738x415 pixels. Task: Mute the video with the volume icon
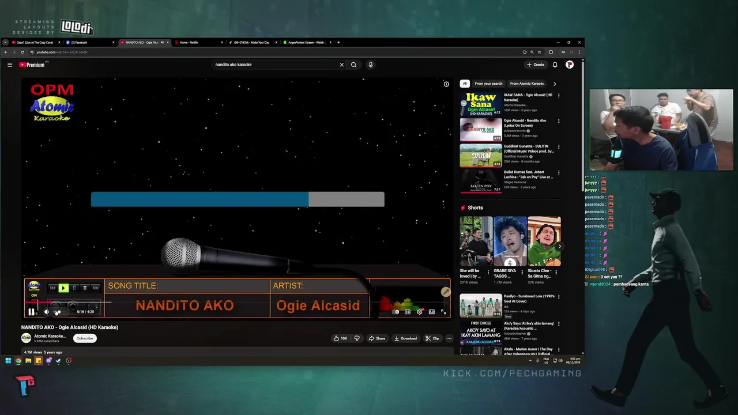47,312
